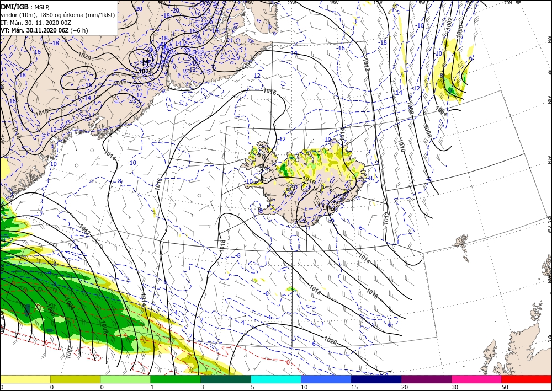Viewport: 552px width, 391px height.
Task: Click the 1010 isobar label
Action: [x=402, y=146]
